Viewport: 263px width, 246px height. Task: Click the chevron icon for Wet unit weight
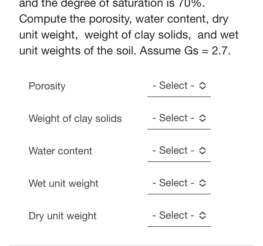pyautogui.click(x=202, y=183)
